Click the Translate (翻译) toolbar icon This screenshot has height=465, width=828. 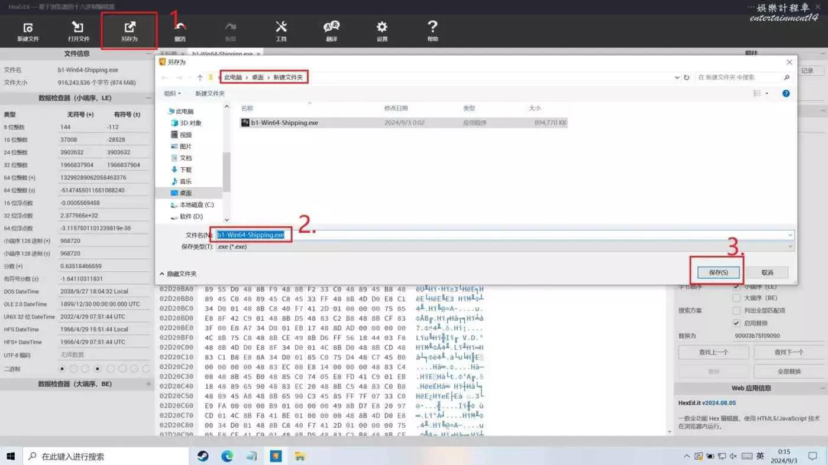331,31
